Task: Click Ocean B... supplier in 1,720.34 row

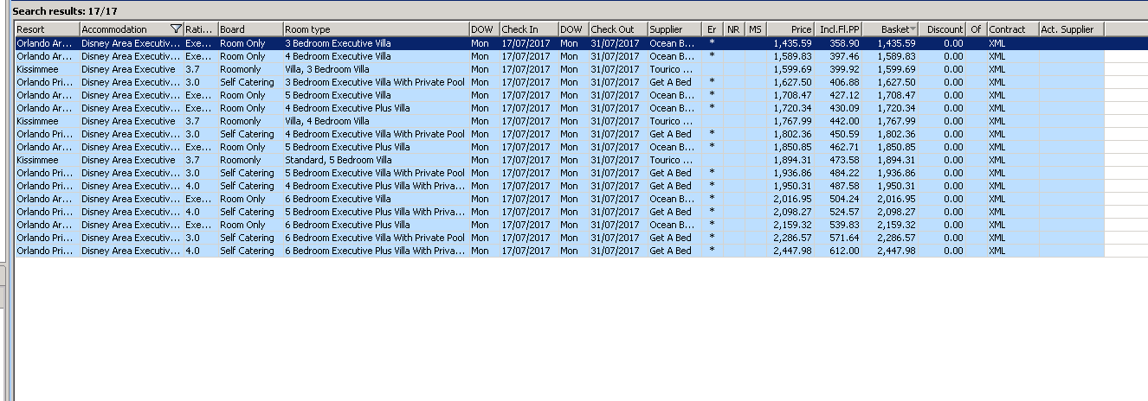Action: (674, 108)
